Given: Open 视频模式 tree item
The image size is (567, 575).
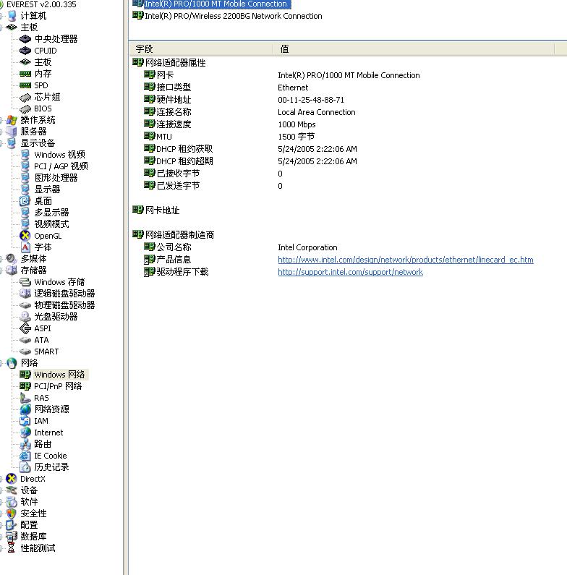Looking at the screenshot, I should point(51,224).
